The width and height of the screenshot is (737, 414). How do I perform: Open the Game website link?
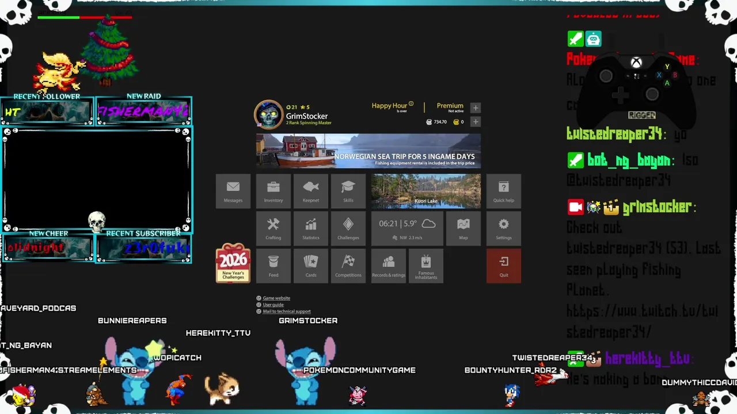pyautogui.click(x=276, y=298)
